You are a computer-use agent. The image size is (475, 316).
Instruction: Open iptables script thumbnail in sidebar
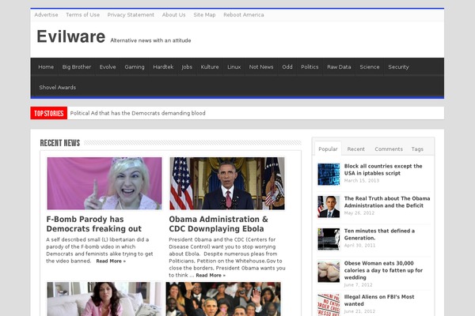click(329, 175)
